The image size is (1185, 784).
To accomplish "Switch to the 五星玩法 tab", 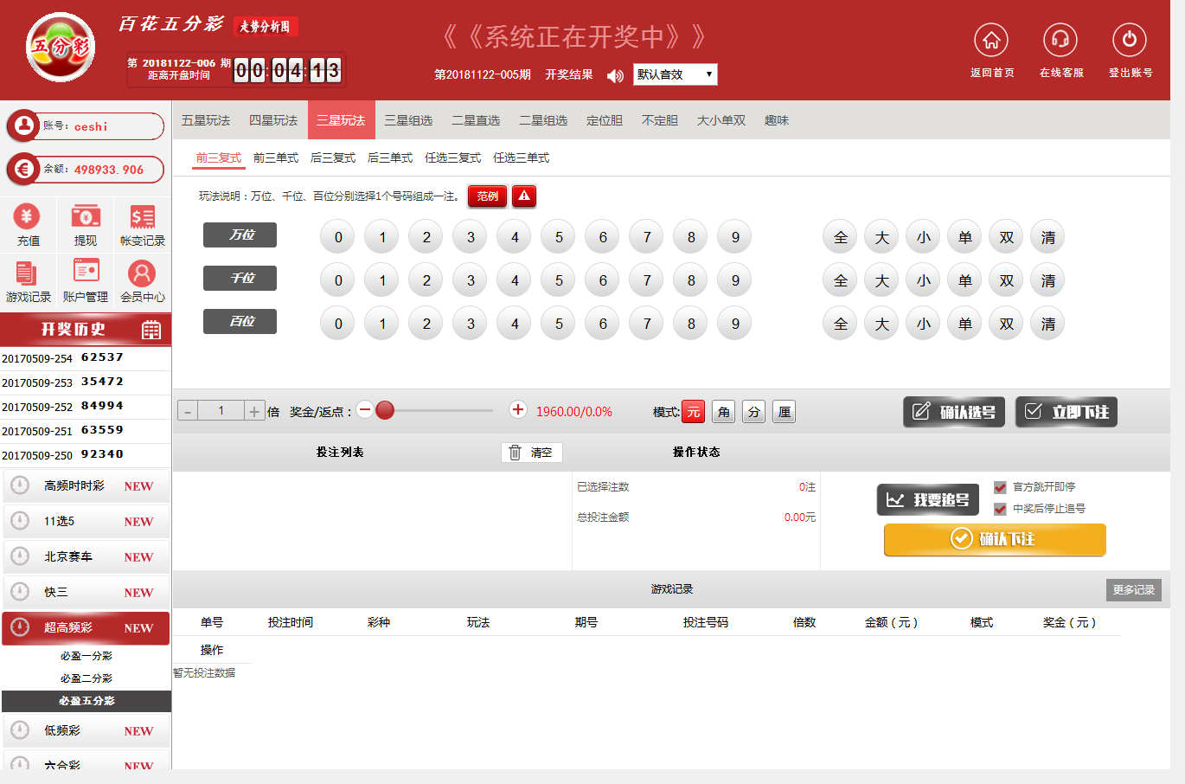I will pyautogui.click(x=206, y=120).
